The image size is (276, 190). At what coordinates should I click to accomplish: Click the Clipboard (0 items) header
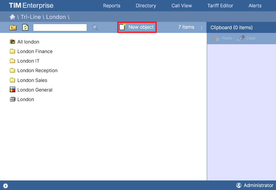[232, 27]
